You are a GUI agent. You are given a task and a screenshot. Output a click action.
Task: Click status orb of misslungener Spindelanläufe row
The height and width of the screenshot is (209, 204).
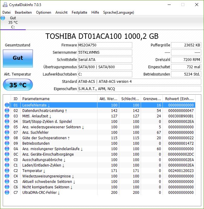click(7, 149)
